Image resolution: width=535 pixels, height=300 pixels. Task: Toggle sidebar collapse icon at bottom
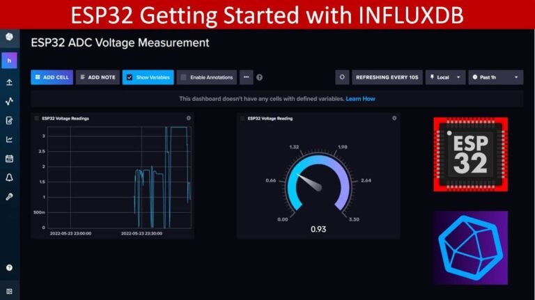coord(9,291)
